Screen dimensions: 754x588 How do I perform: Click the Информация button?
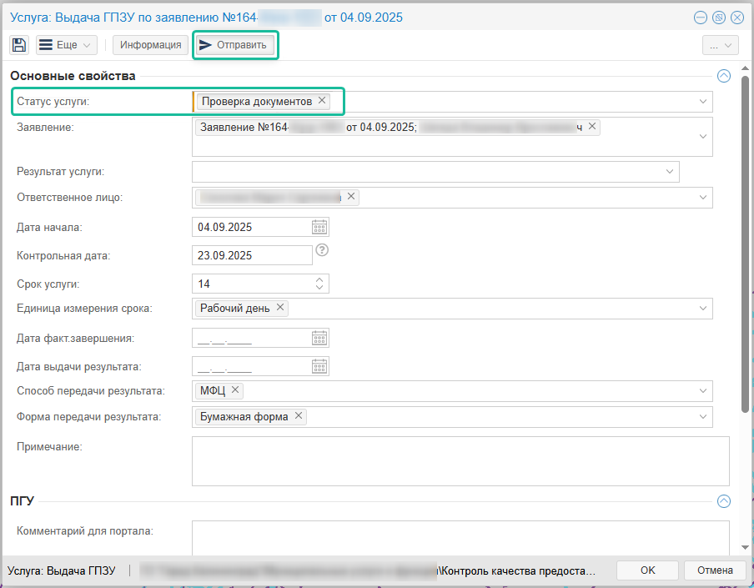151,45
